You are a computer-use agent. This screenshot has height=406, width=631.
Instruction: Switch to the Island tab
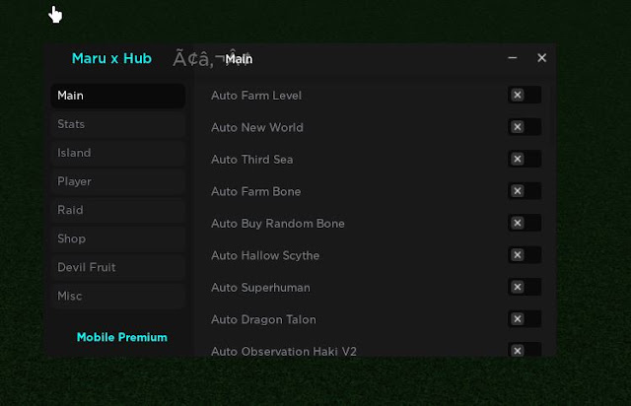coord(117,153)
